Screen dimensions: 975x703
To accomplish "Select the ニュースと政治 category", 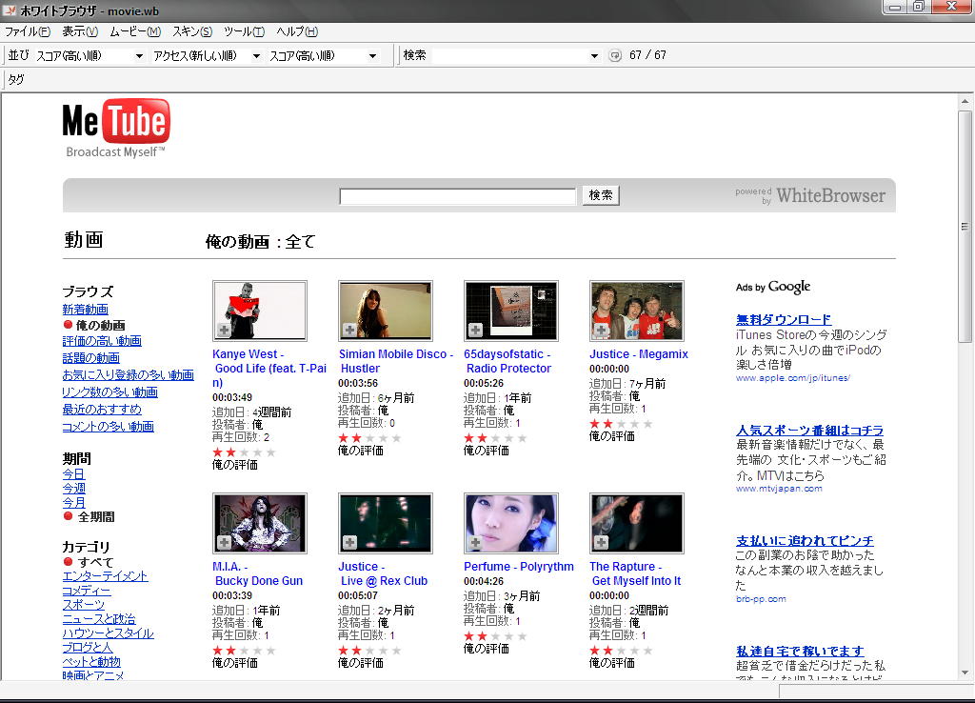I will click(x=99, y=619).
